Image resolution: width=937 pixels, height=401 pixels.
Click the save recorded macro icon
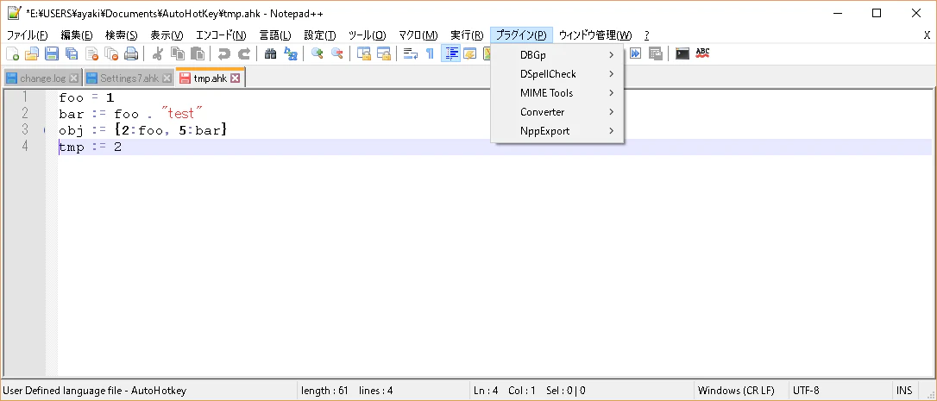pos(655,53)
